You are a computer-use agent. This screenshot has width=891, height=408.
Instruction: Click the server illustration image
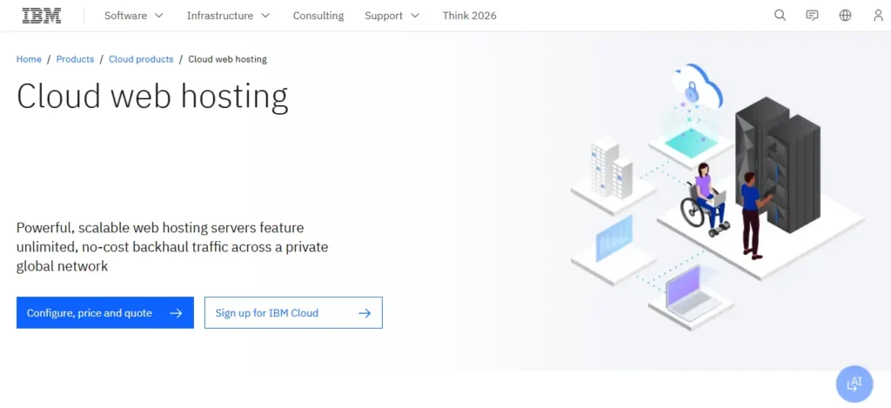tap(717, 197)
